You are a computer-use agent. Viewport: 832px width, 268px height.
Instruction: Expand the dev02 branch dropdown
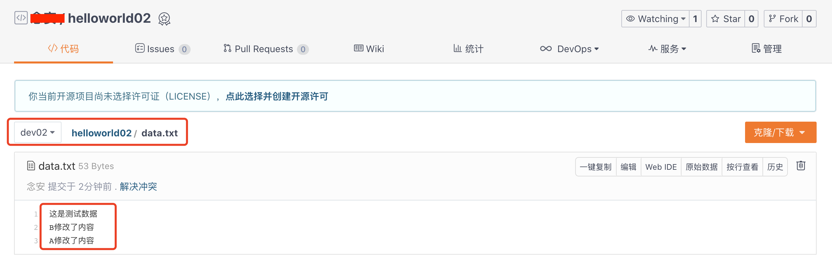pos(37,133)
